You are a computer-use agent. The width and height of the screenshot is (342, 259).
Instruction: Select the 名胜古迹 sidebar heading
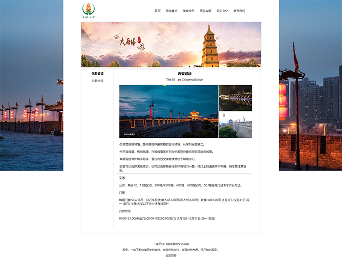pos(98,73)
